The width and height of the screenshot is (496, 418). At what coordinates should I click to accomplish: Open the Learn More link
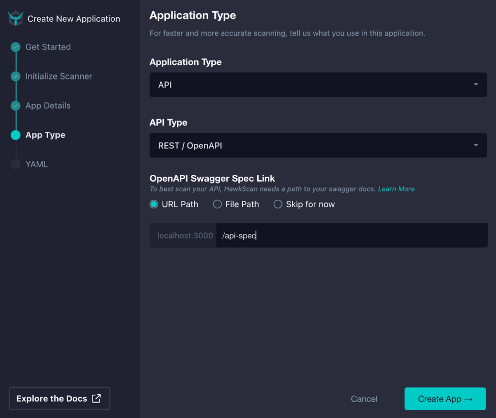click(396, 189)
